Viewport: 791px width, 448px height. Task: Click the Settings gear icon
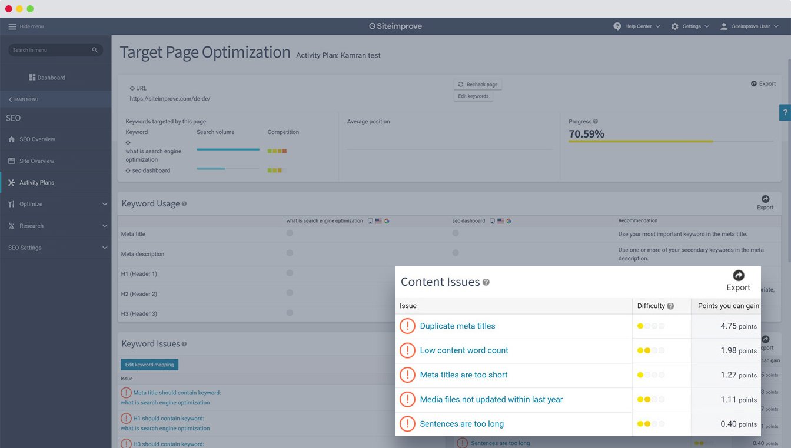point(675,26)
